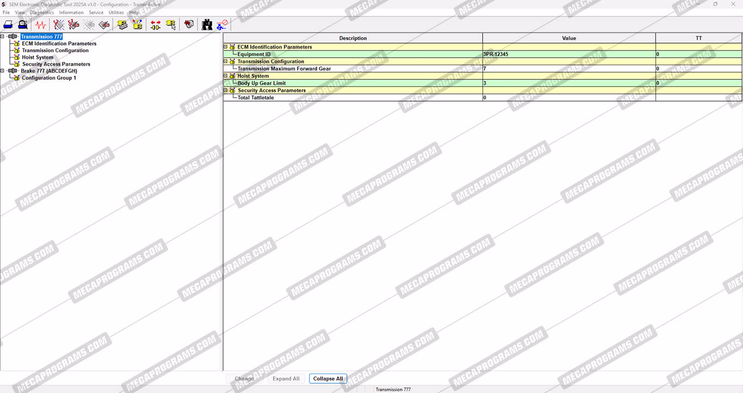
Task: Click the Equipment ID TT cell
Action: click(x=698, y=54)
